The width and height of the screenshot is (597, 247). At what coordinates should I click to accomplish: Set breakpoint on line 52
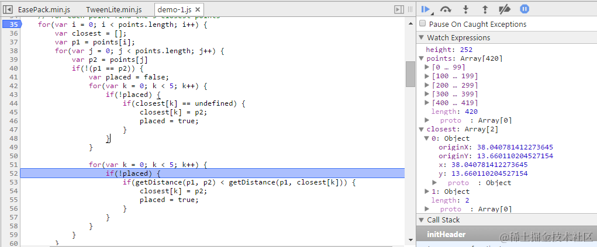tap(13, 173)
